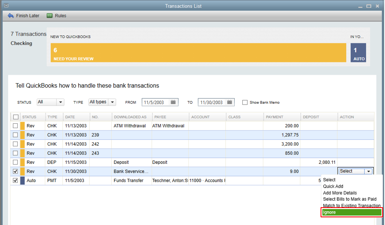This screenshot has height=225, width=385.
Task: Click account '11000 · Accounts' cell
Action: click(207, 180)
